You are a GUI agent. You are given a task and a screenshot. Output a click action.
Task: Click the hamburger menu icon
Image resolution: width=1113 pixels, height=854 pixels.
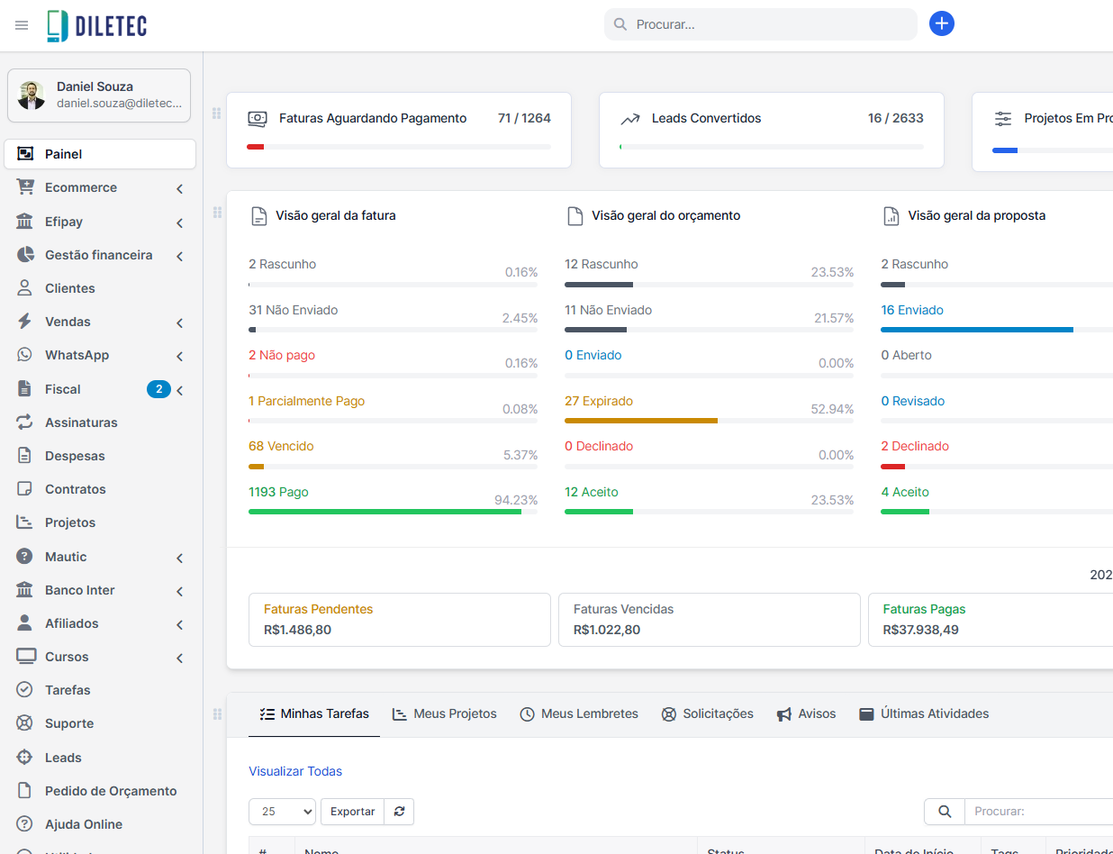click(22, 25)
